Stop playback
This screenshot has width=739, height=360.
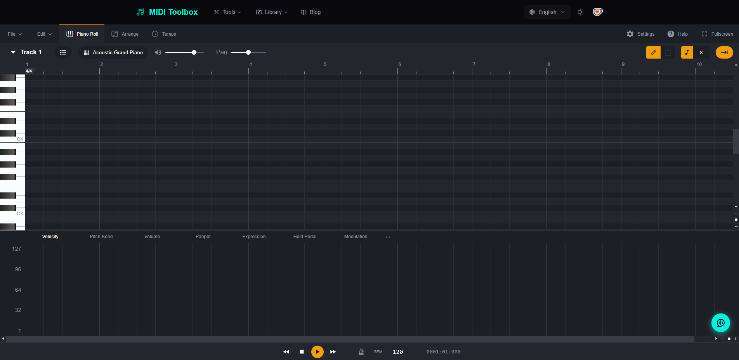point(302,352)
